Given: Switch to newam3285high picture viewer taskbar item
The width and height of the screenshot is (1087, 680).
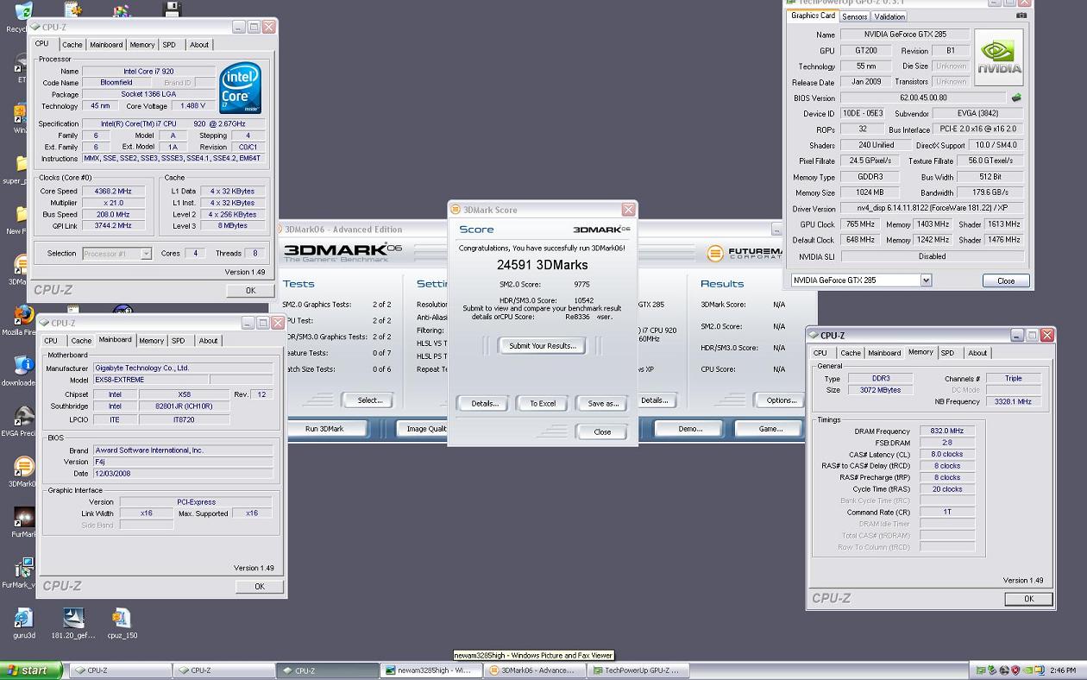Looking at the screenshot, I should click(431, 671).
